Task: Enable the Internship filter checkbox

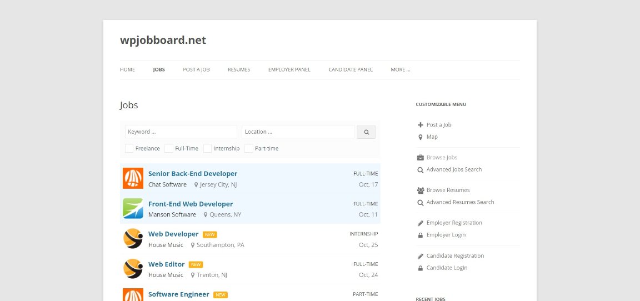Action: 207,148
